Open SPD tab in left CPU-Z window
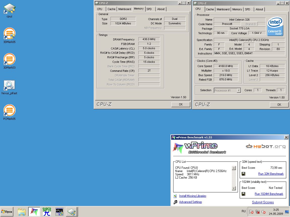290x217 pixels. [x=149, y=9]
